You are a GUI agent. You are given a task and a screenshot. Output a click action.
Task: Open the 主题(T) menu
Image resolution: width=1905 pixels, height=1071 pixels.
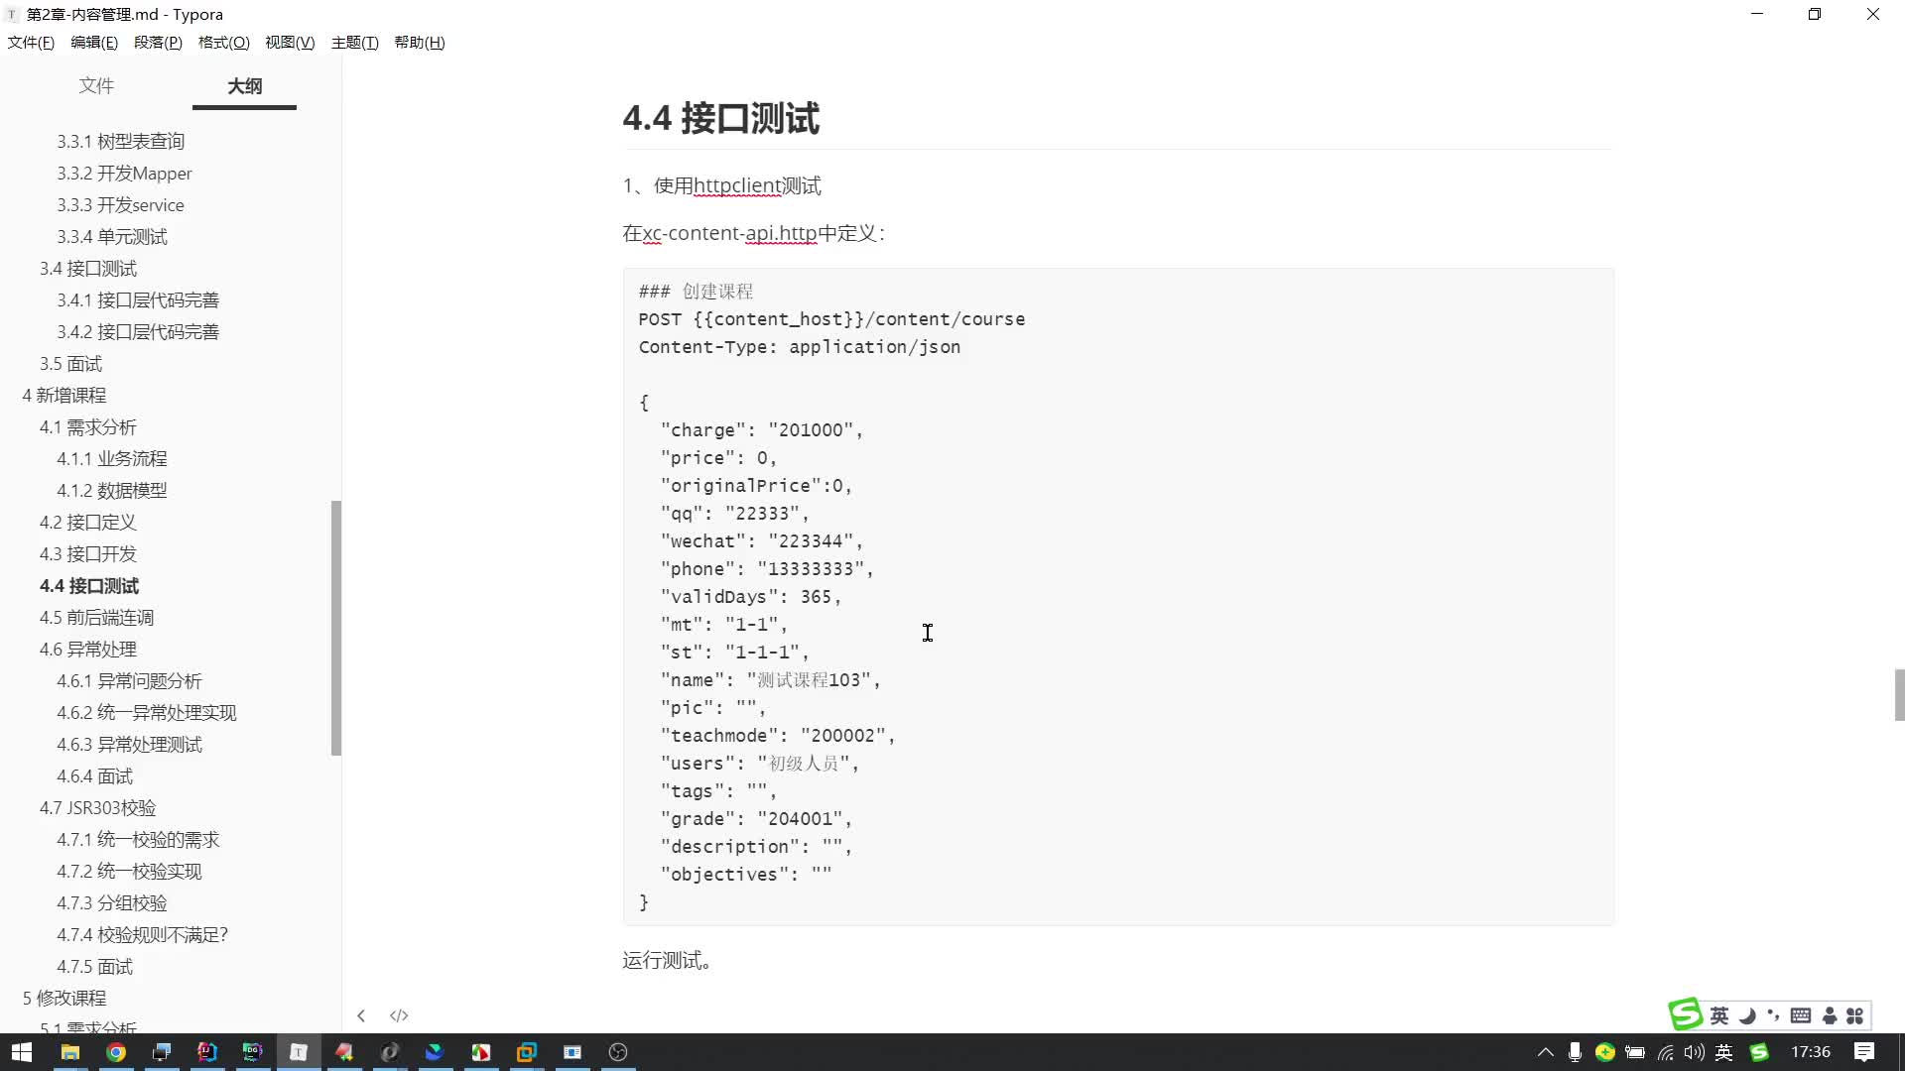coord(354,43)
